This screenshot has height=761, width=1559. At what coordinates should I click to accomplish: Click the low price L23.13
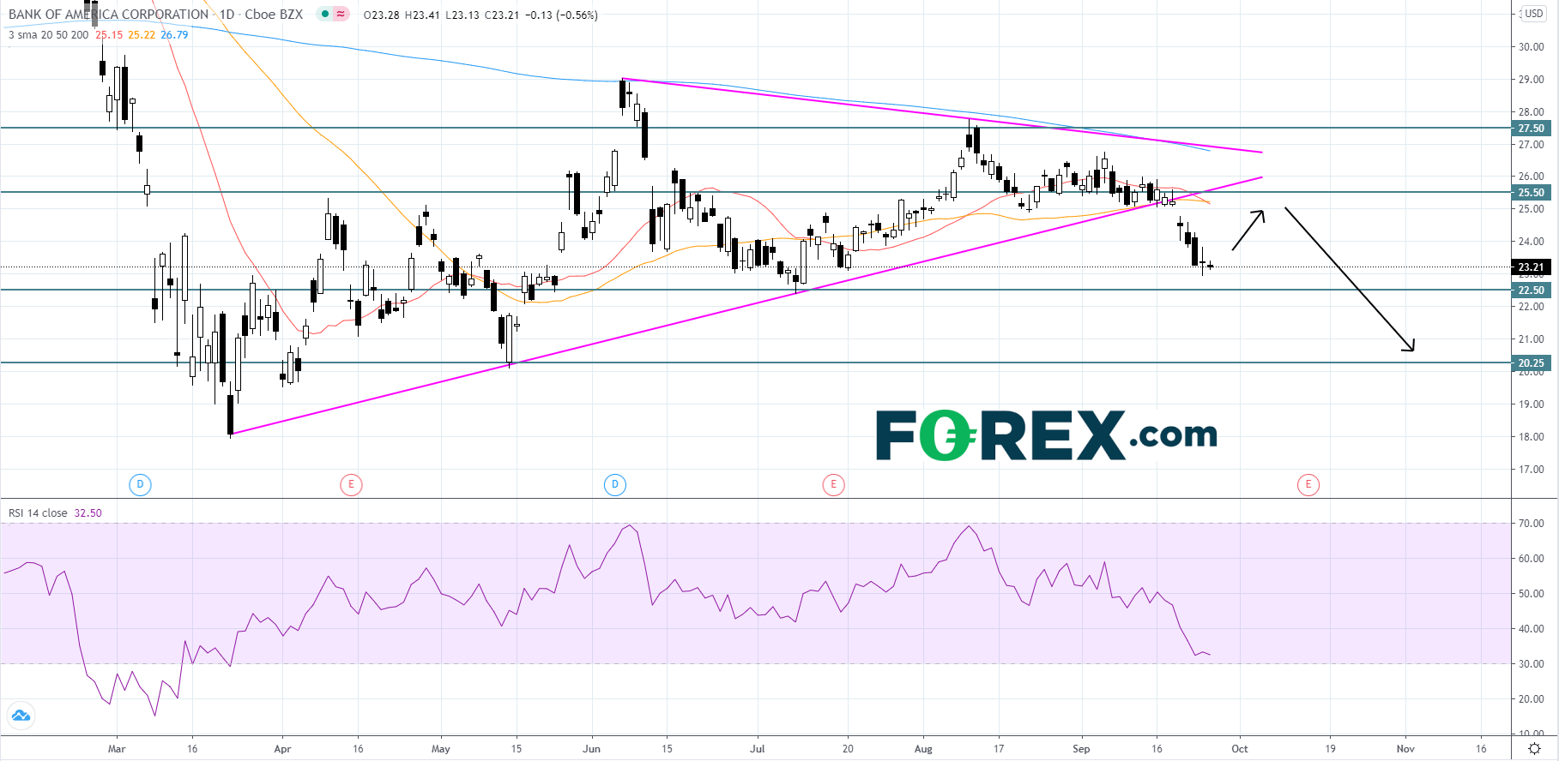tap(462, 15)
